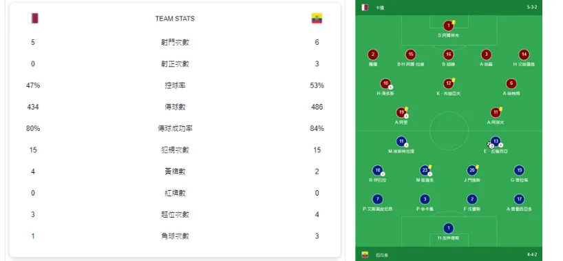Screen dimensions: 563x261
Task: Click the 5-3-2 formation label
Action: (532, 8)
